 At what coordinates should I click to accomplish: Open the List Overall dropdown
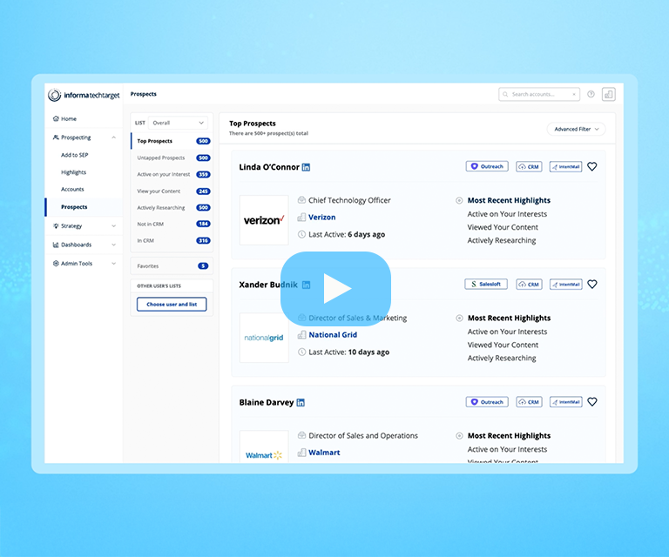pyautogui.click(x=178, y=123)
